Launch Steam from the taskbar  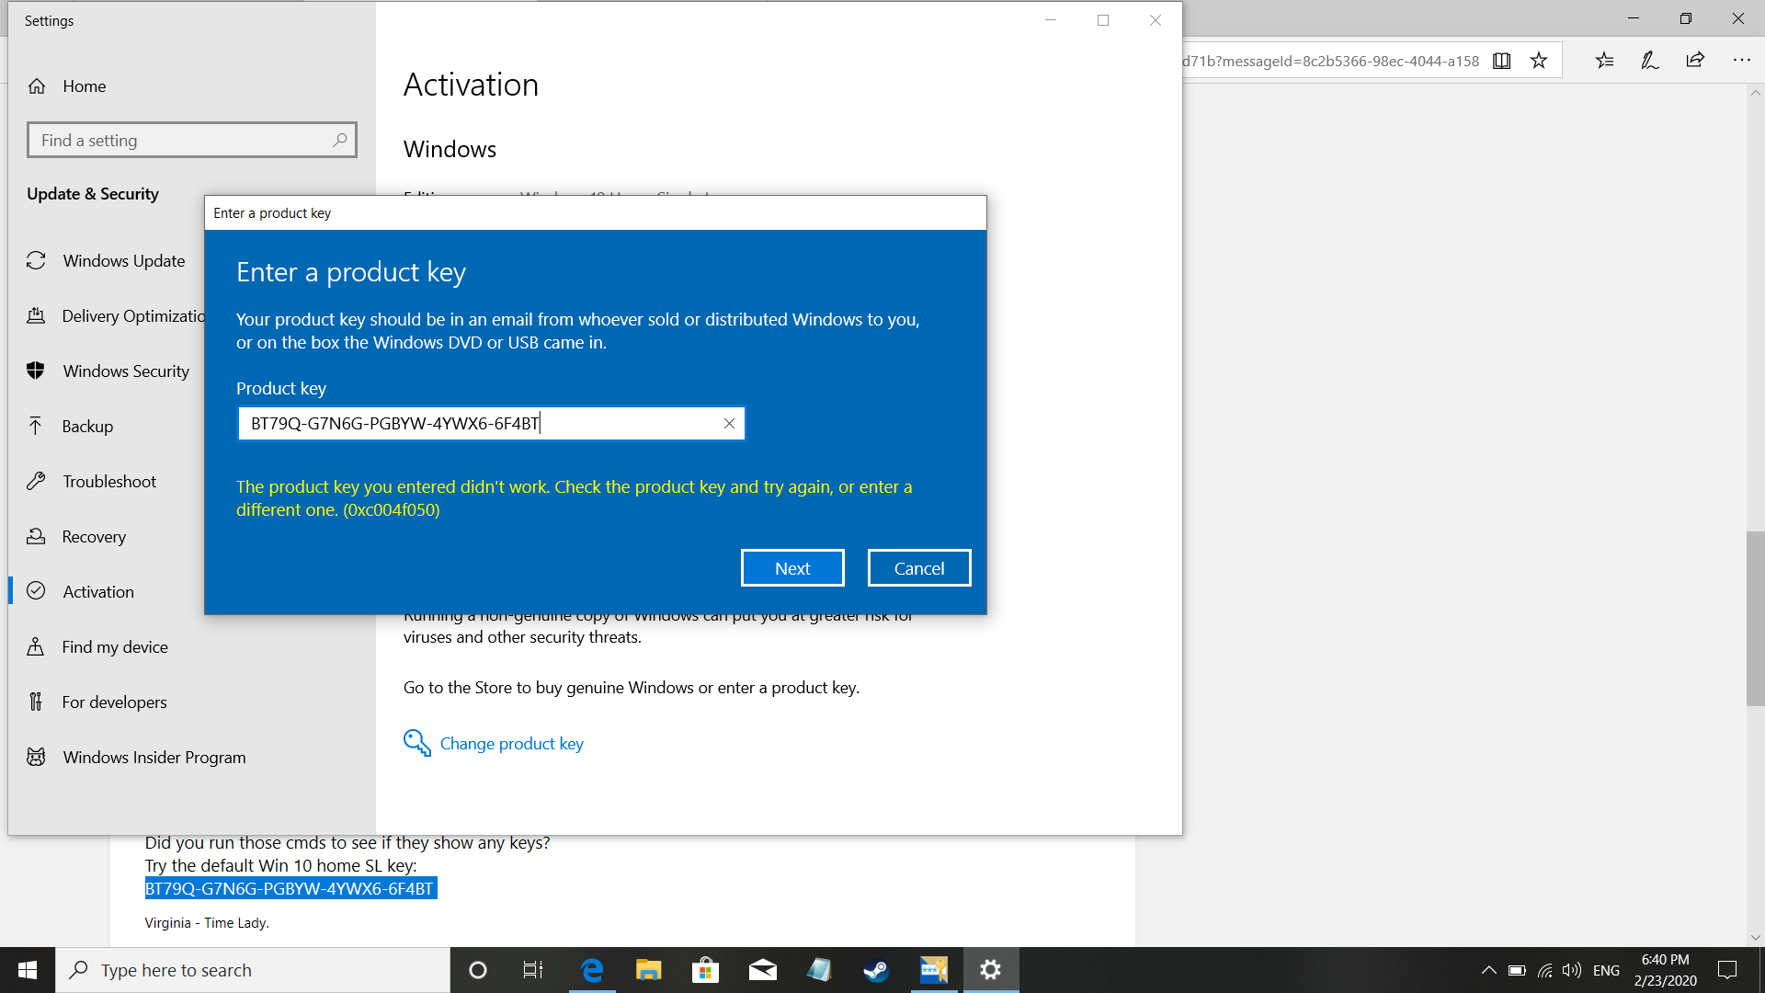tap(876, 970)
